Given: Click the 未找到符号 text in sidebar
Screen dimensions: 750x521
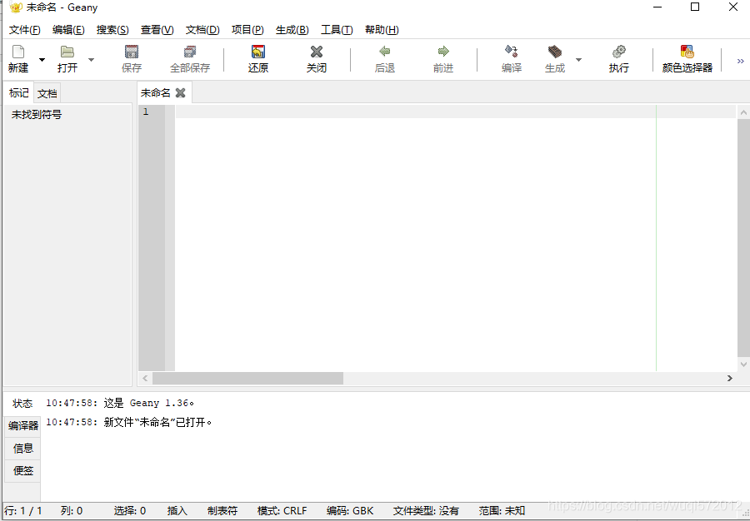Looking at the screenshot, I should (37, 115).
